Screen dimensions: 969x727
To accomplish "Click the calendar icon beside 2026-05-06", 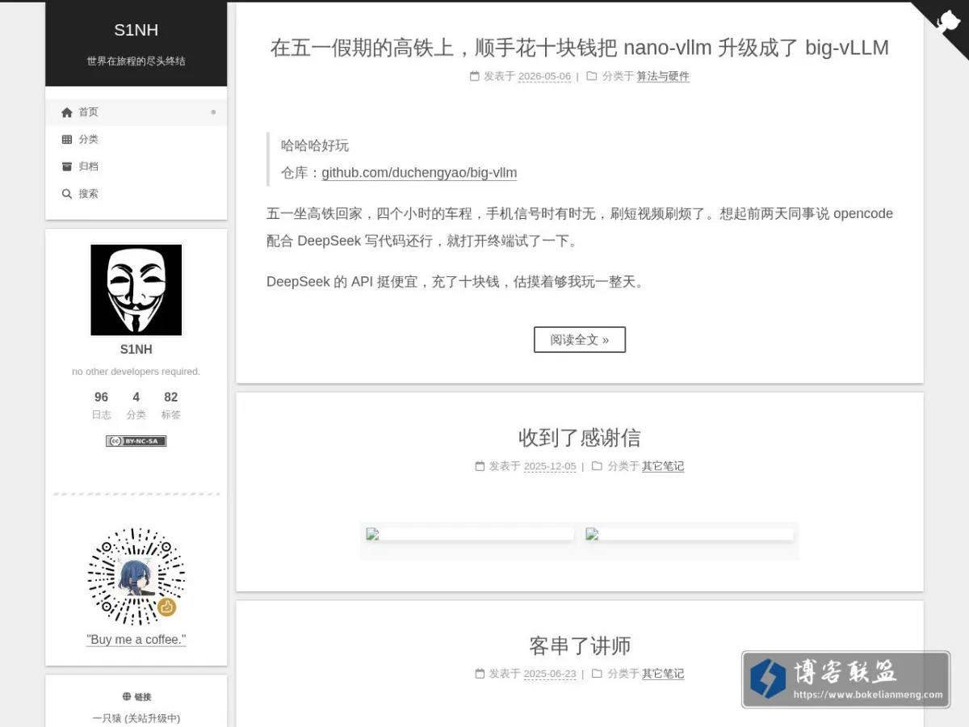I will [x=475, y=77].
